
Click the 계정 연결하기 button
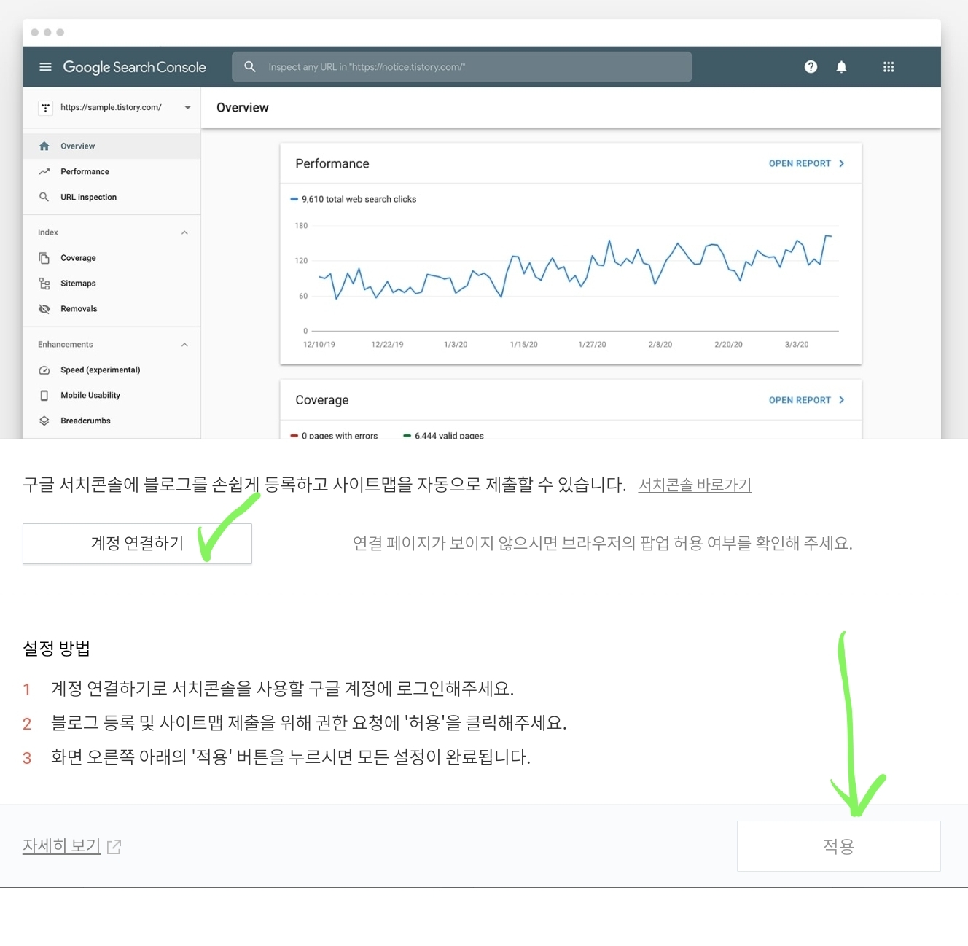137,544
